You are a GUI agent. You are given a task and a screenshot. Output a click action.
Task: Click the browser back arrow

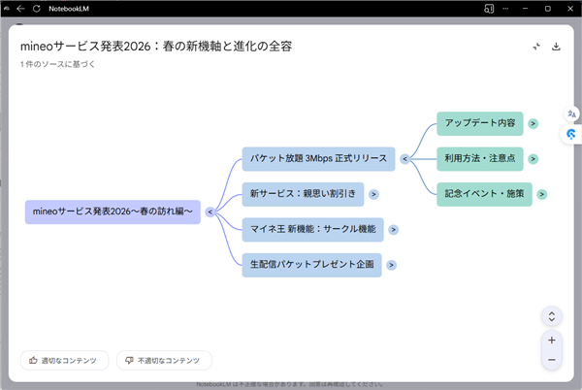[x=20, y=8]
